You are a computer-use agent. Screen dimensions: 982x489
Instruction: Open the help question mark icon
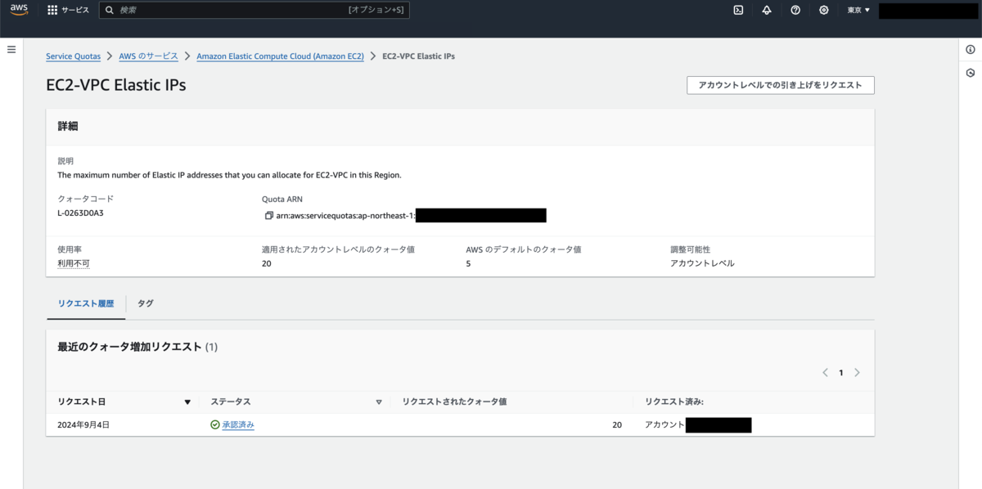click(x=795, y=10)
